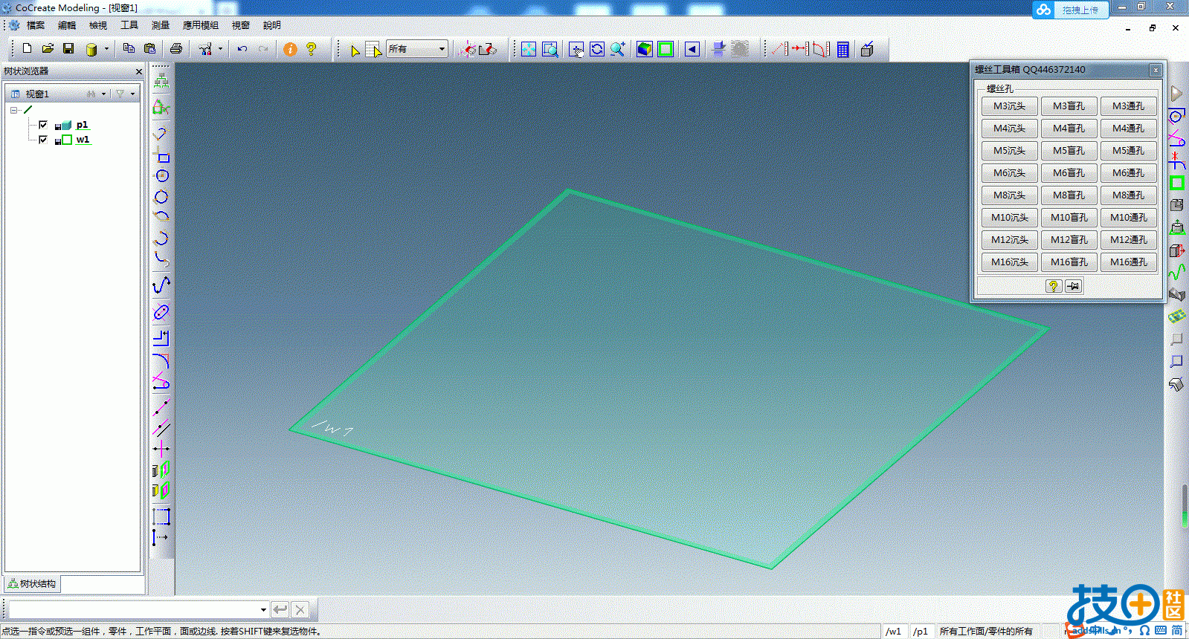The width and height of the screenshot is (1189, 639).
Task: Toggle the p1 checkbox in tree
Action: point(43,125)
